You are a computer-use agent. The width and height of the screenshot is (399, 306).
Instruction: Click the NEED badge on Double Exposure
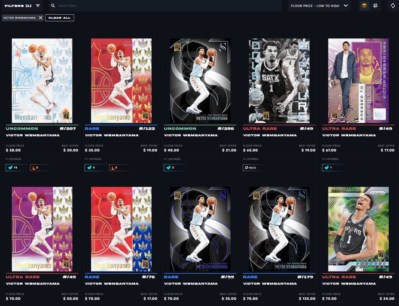[254, 168]
